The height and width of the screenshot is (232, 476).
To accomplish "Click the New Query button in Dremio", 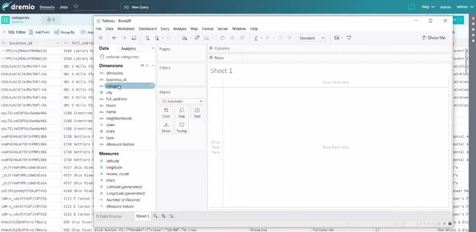I will click(136, 7).
